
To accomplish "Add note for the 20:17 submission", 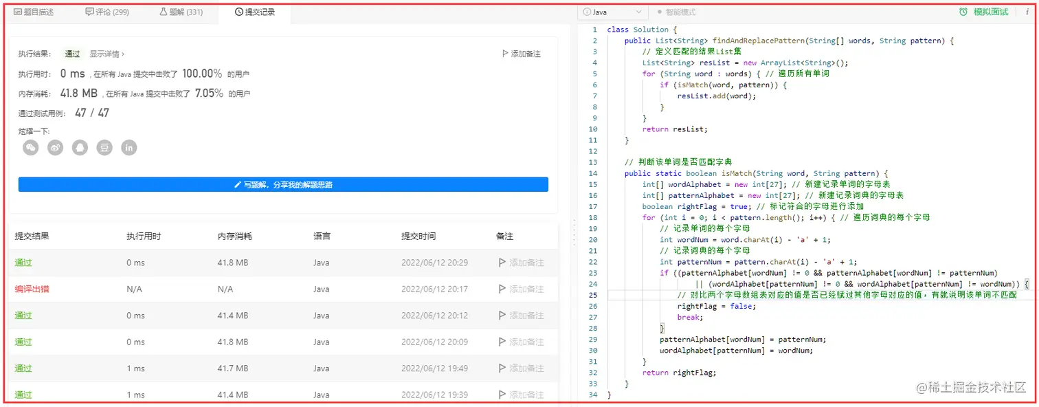I will click(x=522, y=289).
